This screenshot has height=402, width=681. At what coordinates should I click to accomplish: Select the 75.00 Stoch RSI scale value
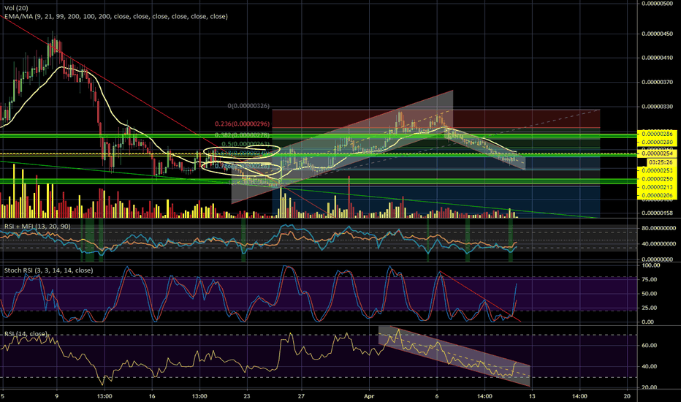point(648,279)
